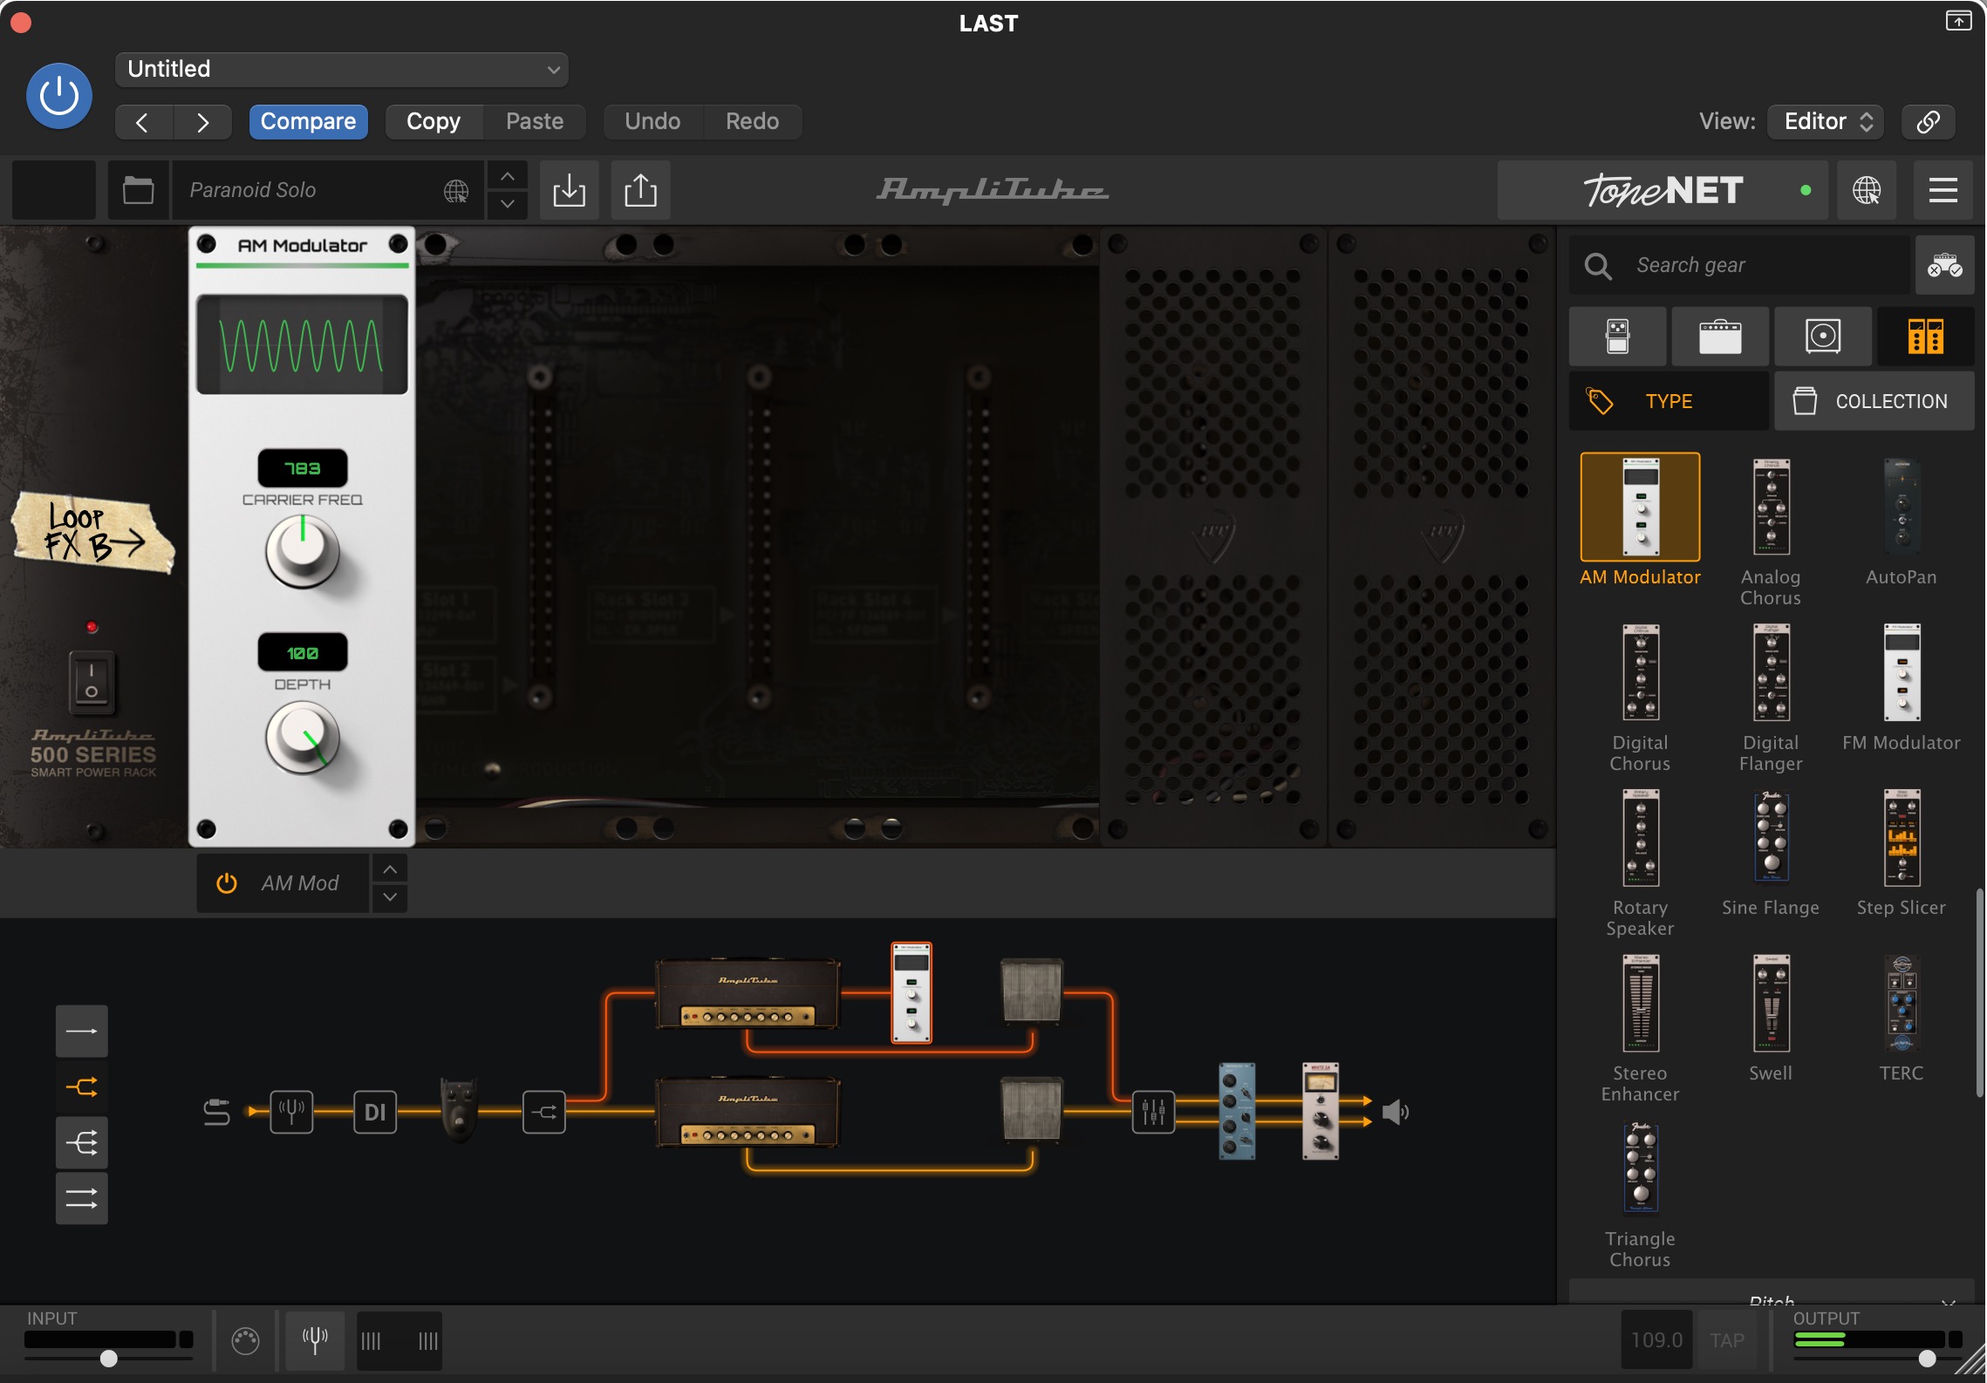Click the Copy button
The width and height of the screenshot is (1987, 1383).
coord(434,122)
